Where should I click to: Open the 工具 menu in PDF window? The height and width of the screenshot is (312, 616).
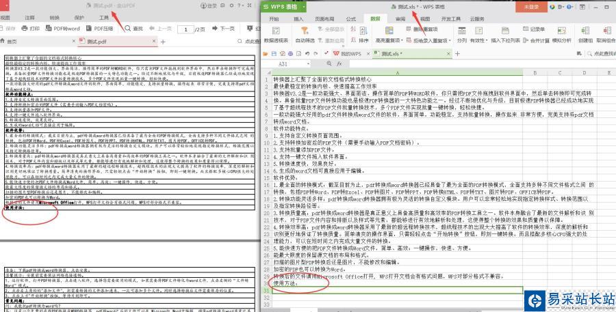click(104, 18)
